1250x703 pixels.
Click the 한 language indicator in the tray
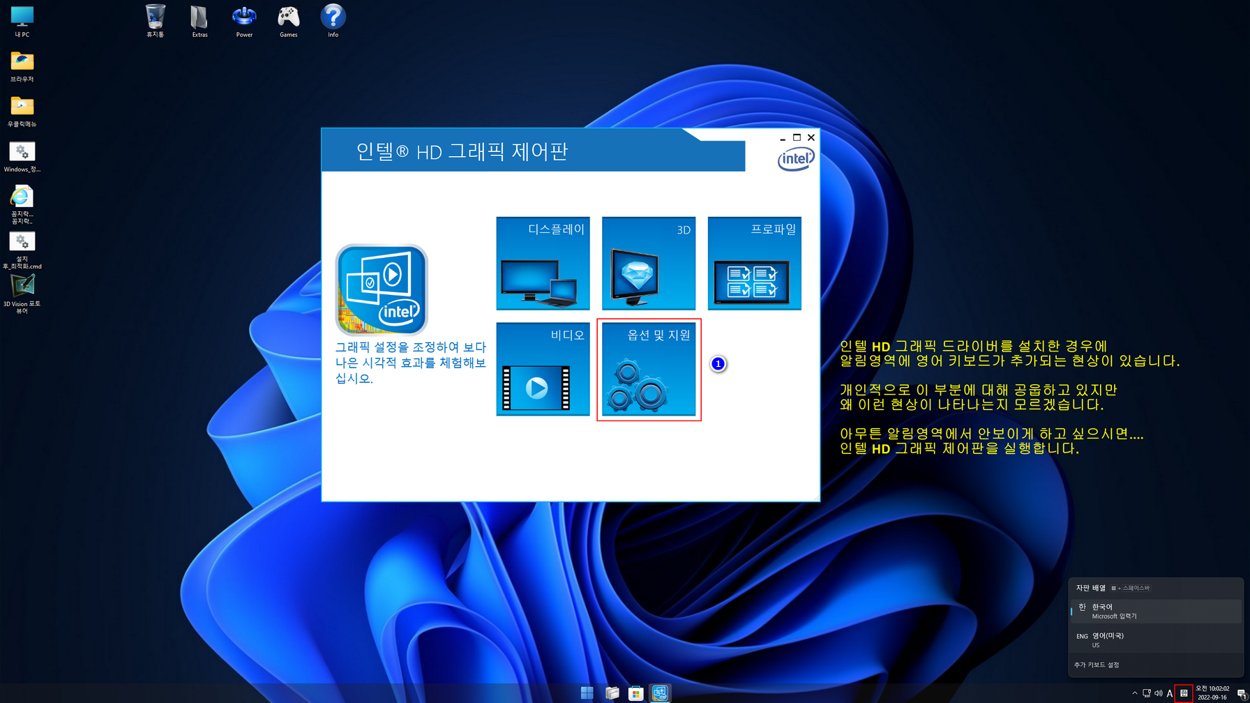pos(1184,693)
